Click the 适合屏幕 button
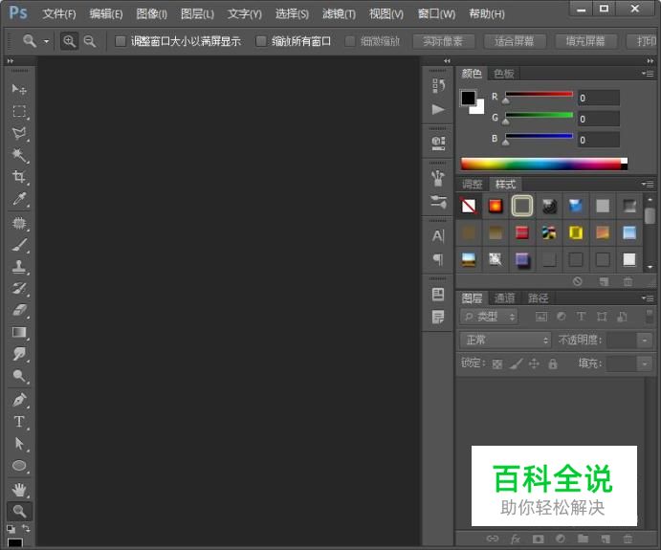661x550 pixels. pyautogui.click(x=516, y=41)
